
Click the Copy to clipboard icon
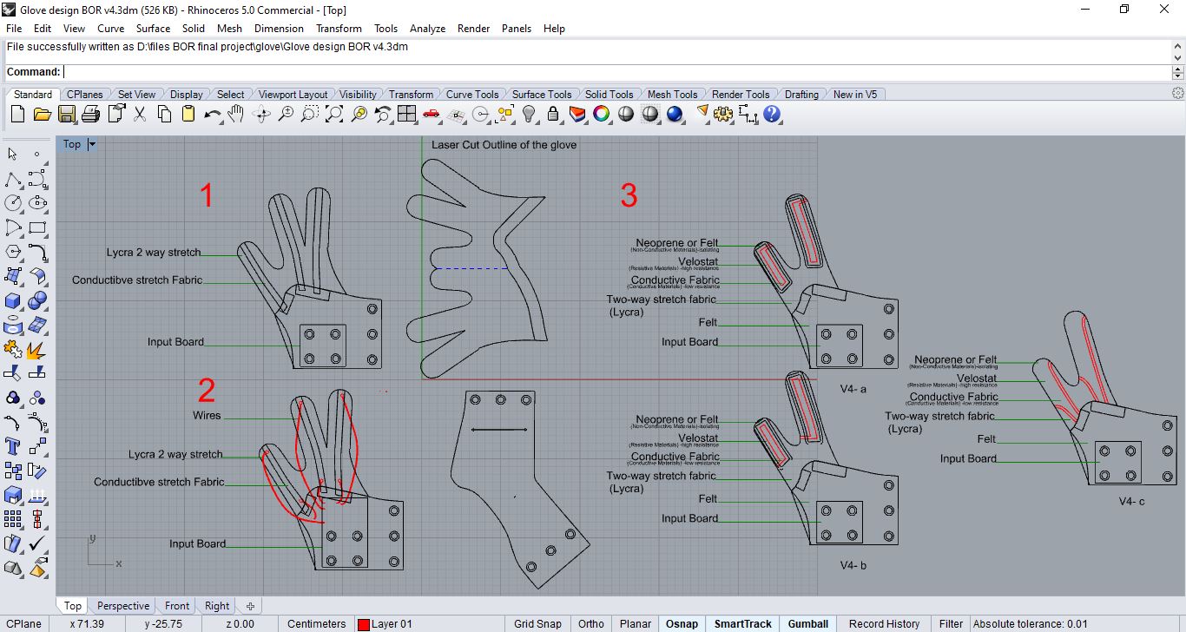(x=164, y=114)
